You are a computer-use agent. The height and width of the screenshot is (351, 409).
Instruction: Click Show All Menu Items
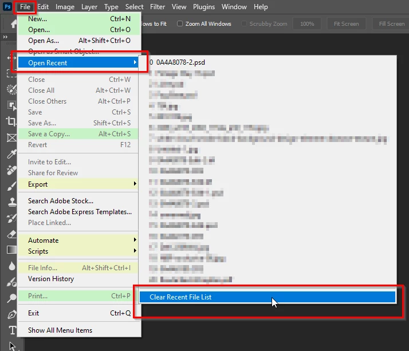[78, 330]
